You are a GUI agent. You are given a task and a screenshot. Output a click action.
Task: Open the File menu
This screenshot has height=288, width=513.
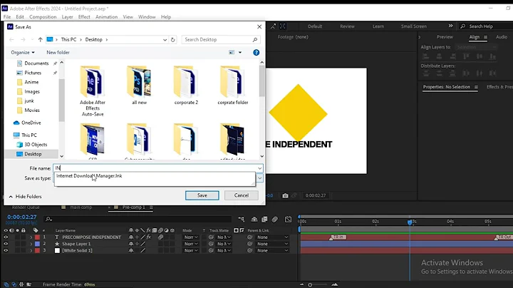click(x=7, y=16)
